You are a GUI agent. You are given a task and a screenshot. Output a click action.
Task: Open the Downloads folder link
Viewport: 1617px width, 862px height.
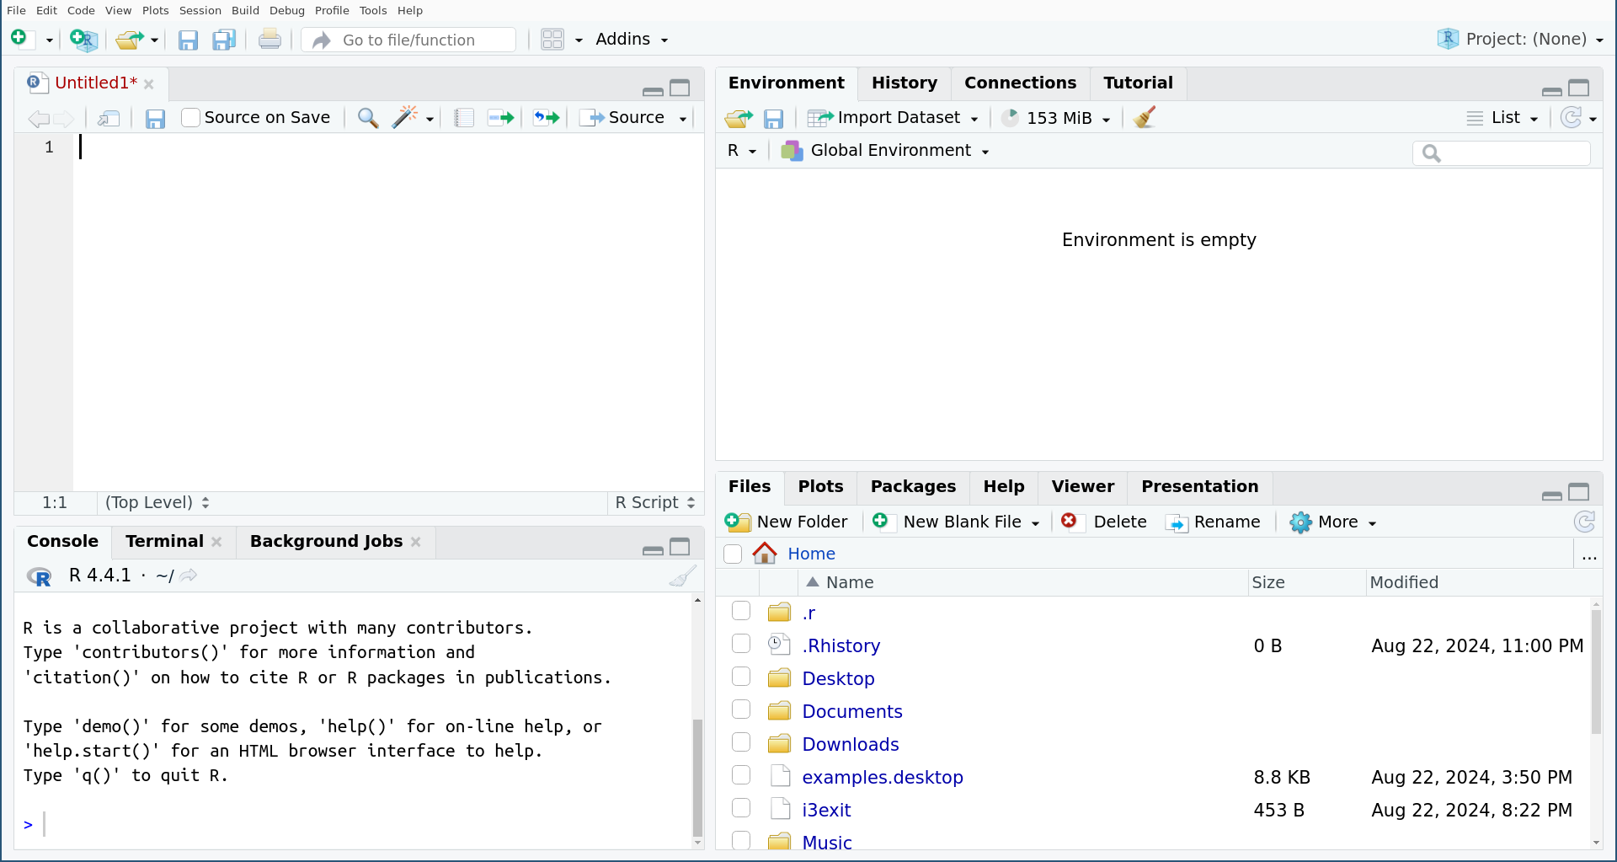tap(851, 745)
